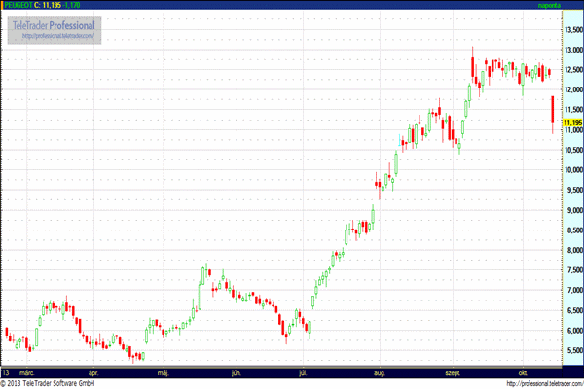Select the 'máj.' month on time axis
Viewport: 584px width, 389px height.
(x=164, y=371)
